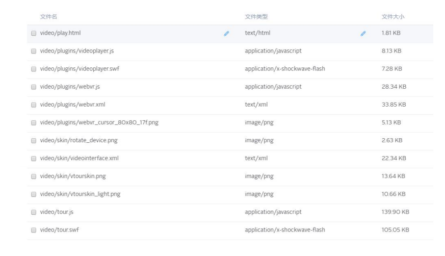Click the video/plugins/webvr.xml file name

pos(73,105)
